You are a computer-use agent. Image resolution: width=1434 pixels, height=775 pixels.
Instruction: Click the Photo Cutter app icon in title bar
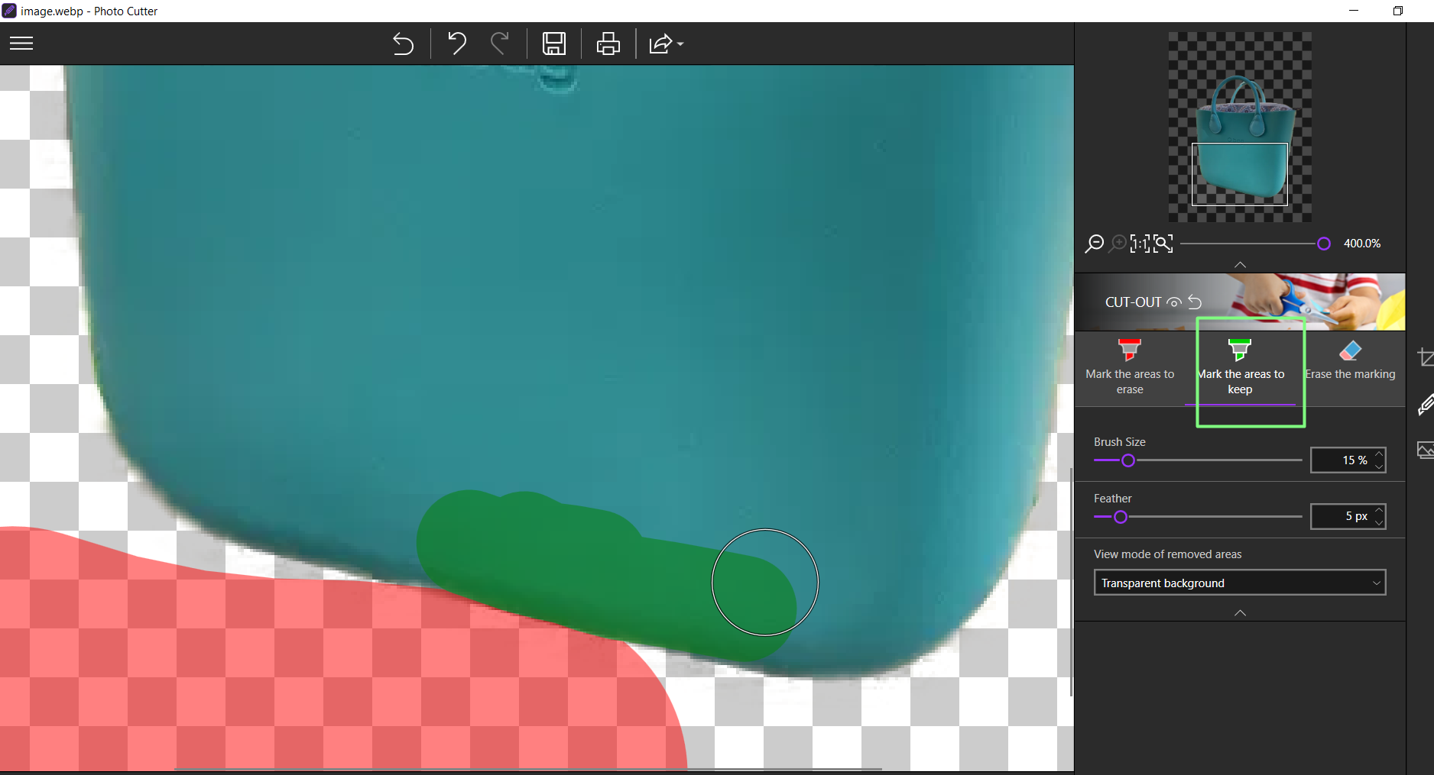tap(9, 11)
